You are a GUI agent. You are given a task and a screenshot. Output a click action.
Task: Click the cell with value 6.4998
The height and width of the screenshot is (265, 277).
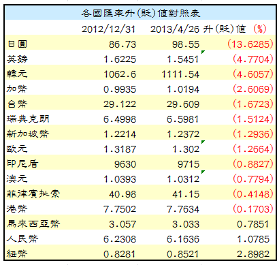pyautogui.click(x=120, y=119)
